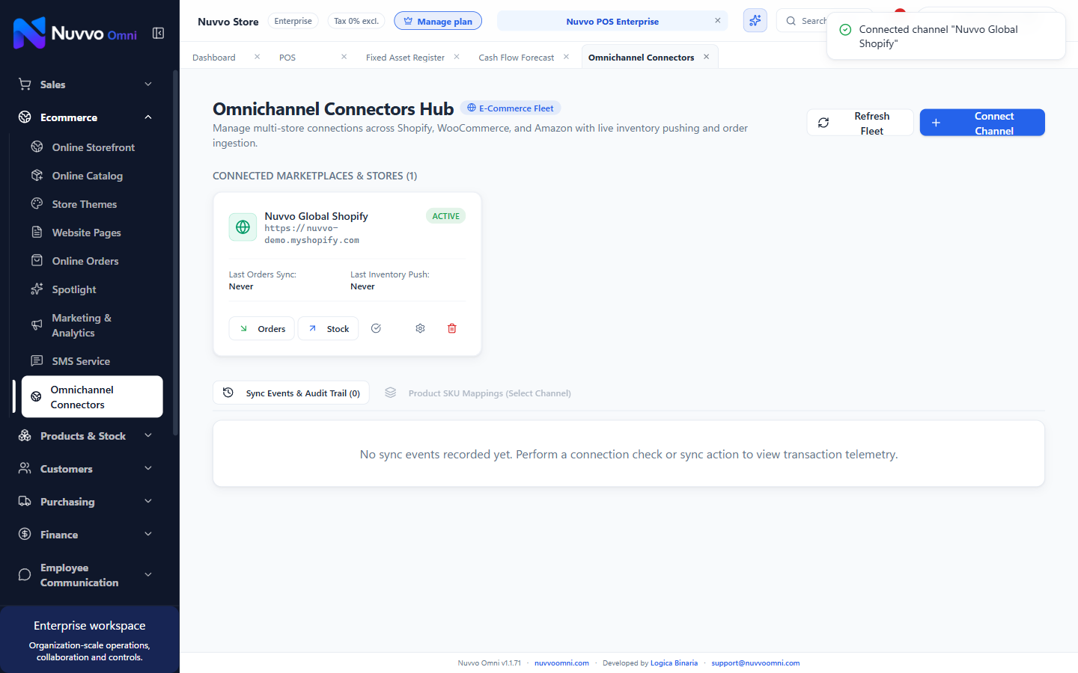The image size is (1078, 673).
Task: Click the E-Commerce Fleet badge
Action: click(x=511, y=108)
